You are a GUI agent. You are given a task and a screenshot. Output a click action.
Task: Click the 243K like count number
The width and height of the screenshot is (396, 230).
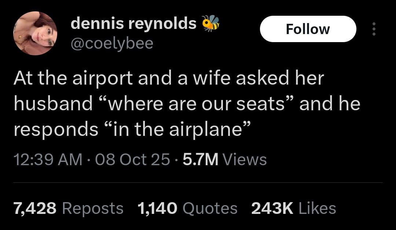coord(272,208)
